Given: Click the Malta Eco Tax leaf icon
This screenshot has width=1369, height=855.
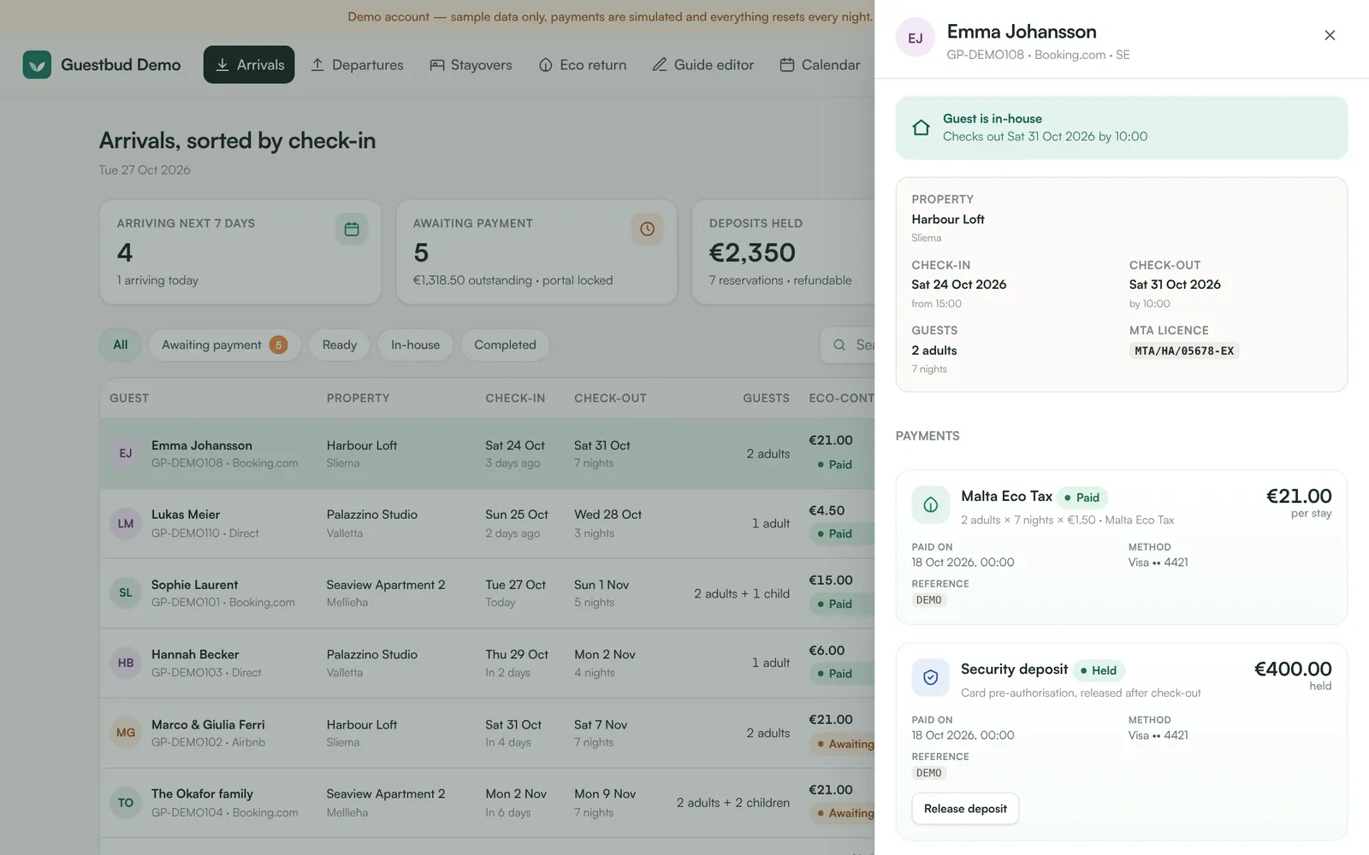Looking at the screenshot, I should pos(931,505).
